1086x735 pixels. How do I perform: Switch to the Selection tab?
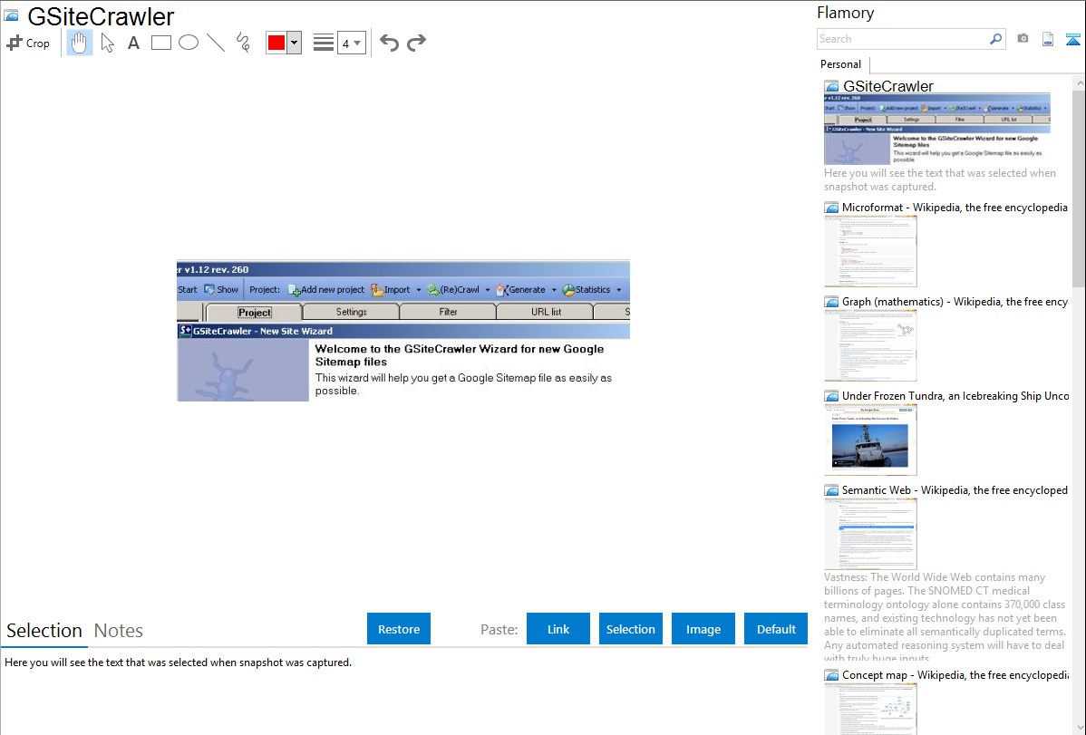(x=44, y=631)
